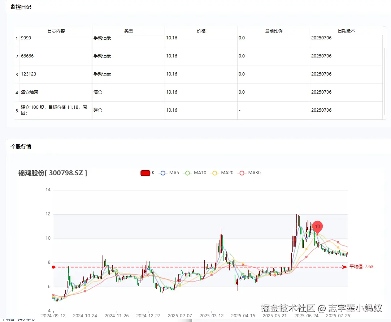391x322 pixels.
Task: Click the 日志内容 column header
Action: (56, 31)
